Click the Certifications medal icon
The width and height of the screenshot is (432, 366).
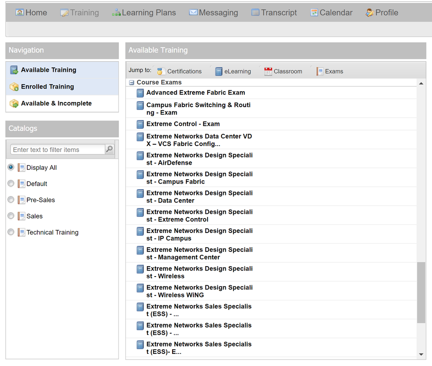[161, 71]
